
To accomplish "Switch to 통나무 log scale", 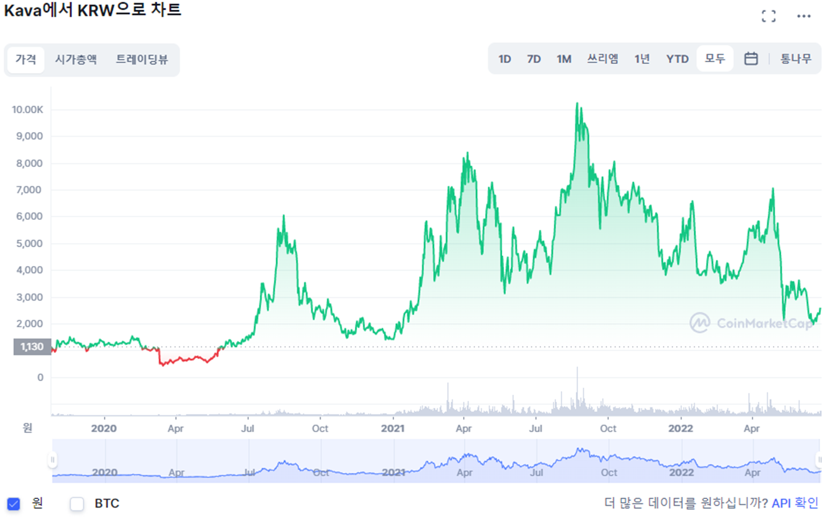I will 796,59.
